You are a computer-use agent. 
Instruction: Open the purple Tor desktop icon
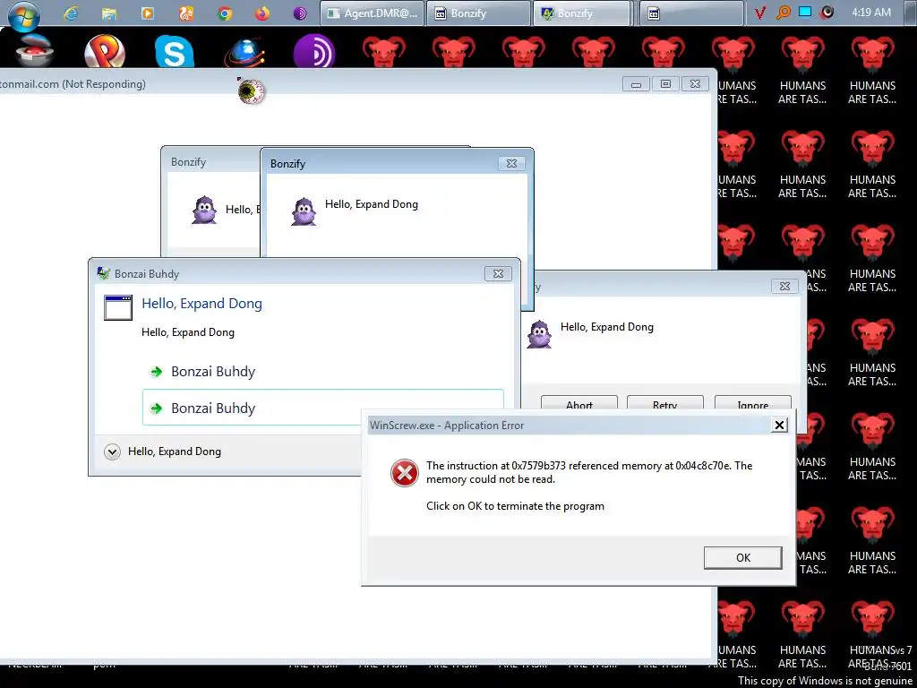314,51
